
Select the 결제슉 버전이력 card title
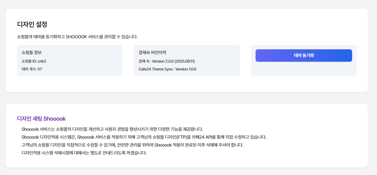point(152,52)
